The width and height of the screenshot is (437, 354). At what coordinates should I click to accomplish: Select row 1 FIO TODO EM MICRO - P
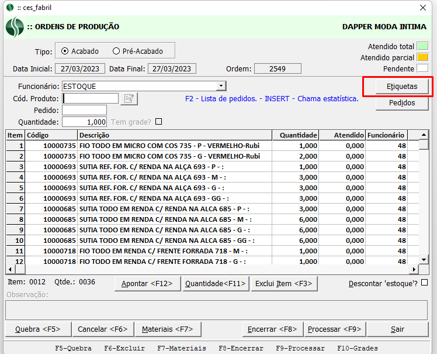[213, 146]
